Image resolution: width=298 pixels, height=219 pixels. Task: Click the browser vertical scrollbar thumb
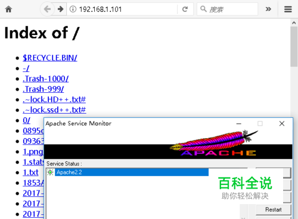tap(294, 46)
